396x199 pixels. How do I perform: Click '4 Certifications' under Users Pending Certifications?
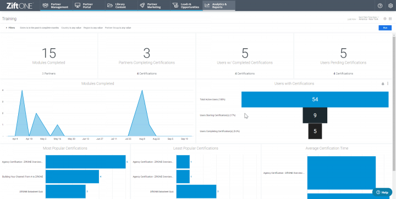(x=343, y=73)
